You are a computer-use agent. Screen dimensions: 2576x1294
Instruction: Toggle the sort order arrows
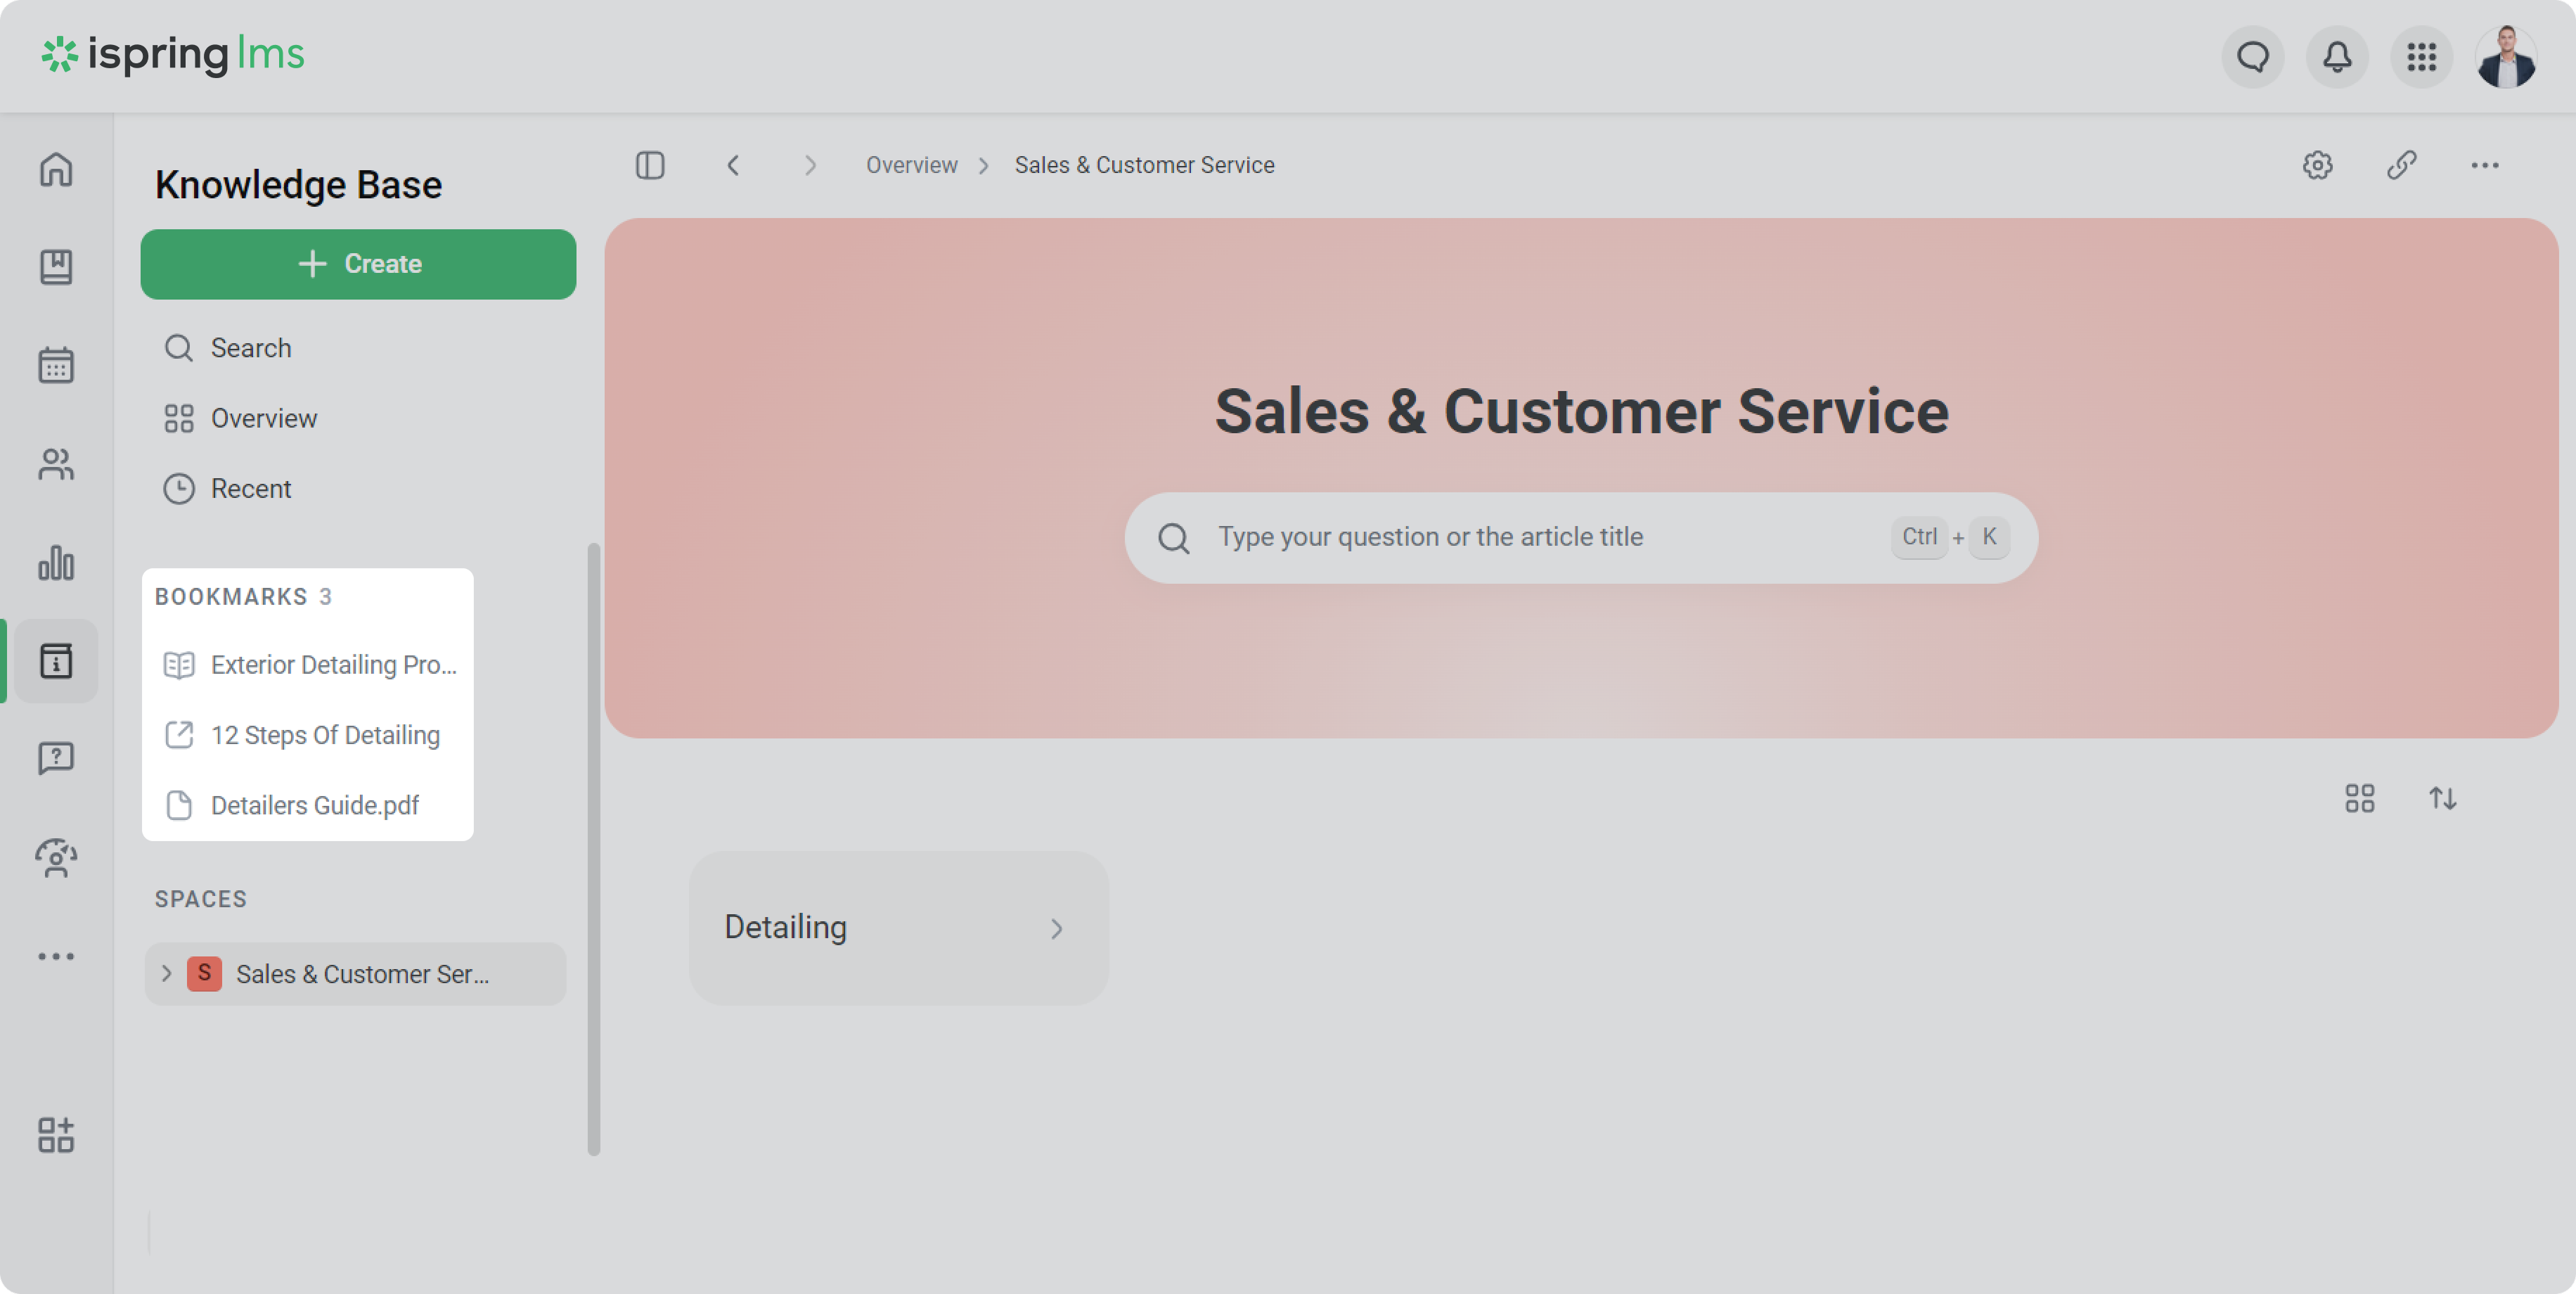tap(2442, 798)
